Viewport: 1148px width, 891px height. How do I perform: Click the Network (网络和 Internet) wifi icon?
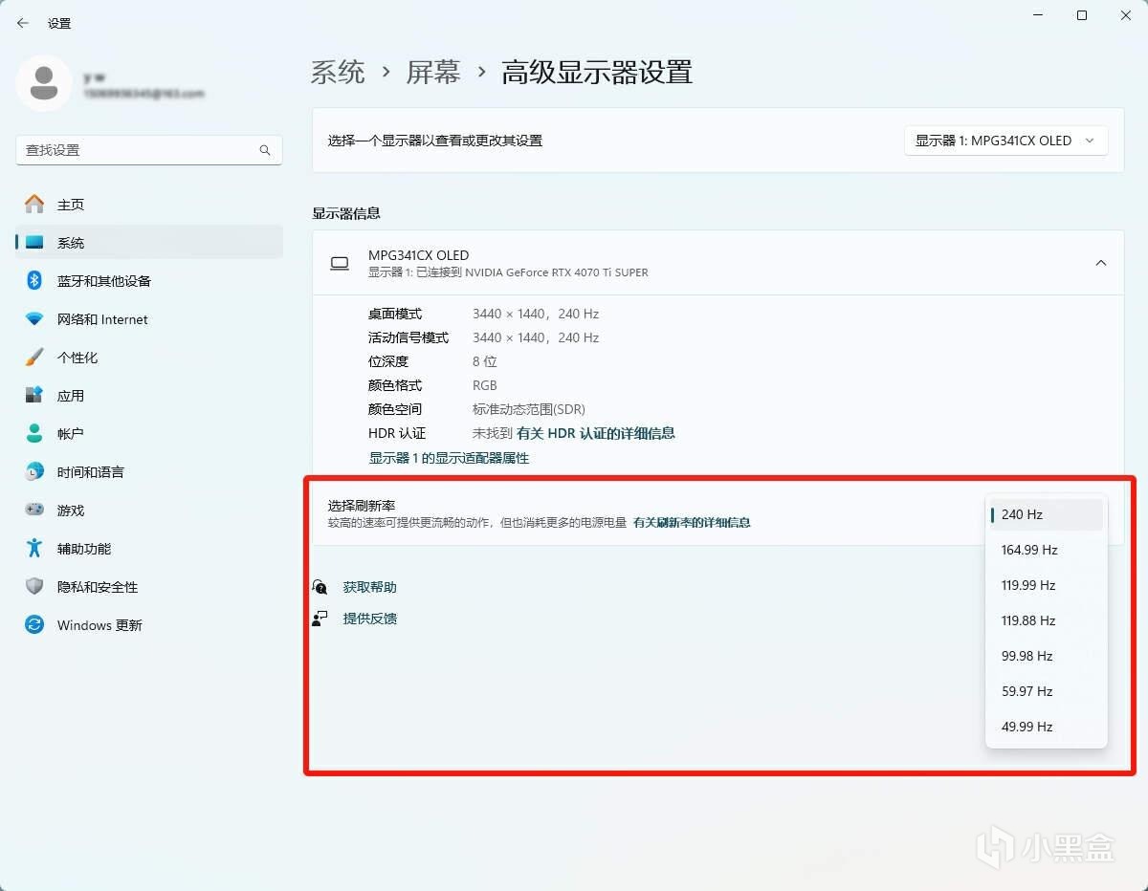(34, 318)
